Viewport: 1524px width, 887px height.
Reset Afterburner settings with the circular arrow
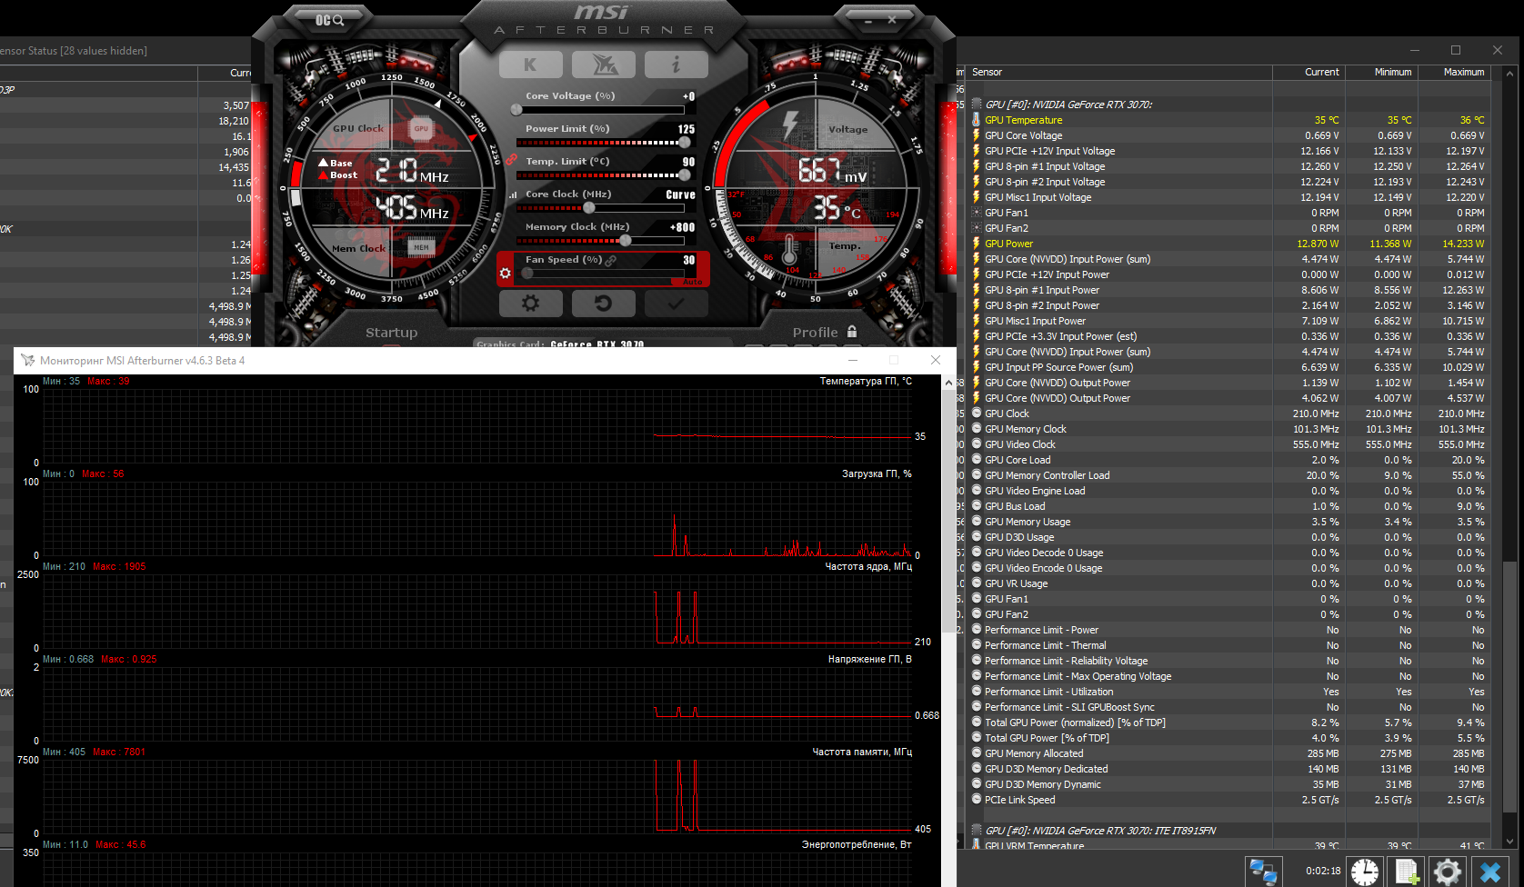coord(603,304)
